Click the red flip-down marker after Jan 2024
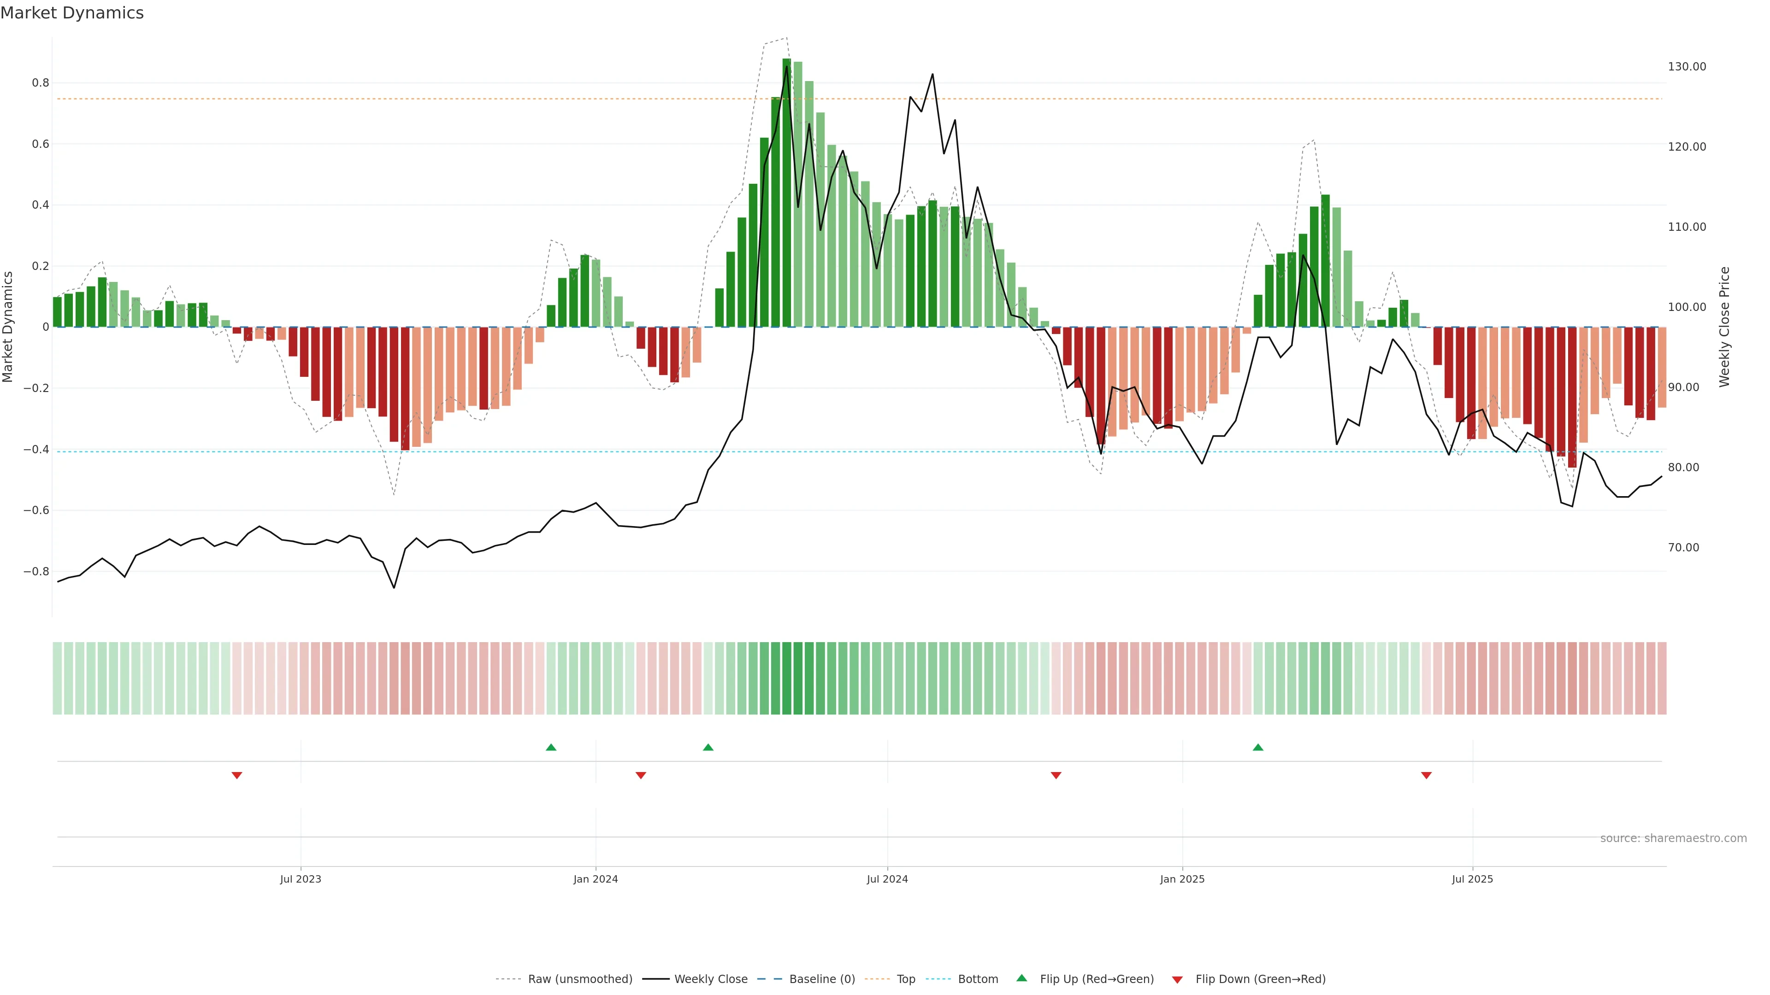This screenshot has height=995, width=1770. (641, 775)
